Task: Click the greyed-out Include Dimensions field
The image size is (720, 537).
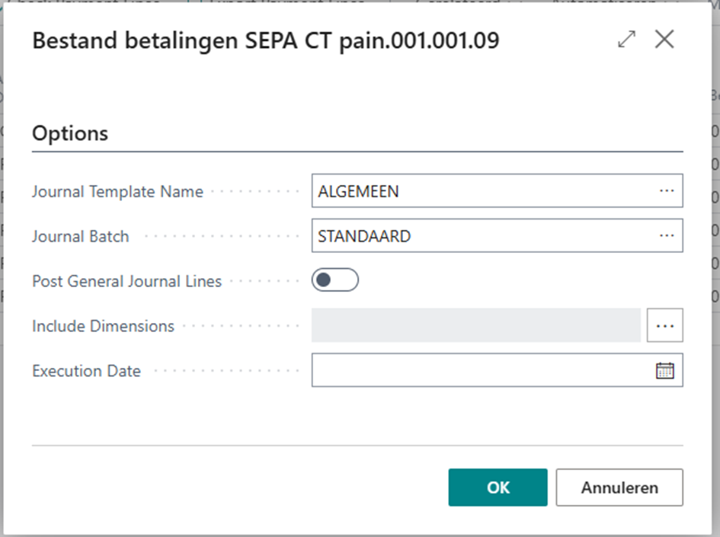Action: point(476,325)
